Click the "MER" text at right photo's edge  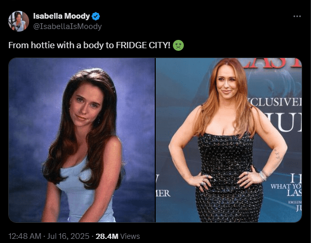tap(163, 193)
